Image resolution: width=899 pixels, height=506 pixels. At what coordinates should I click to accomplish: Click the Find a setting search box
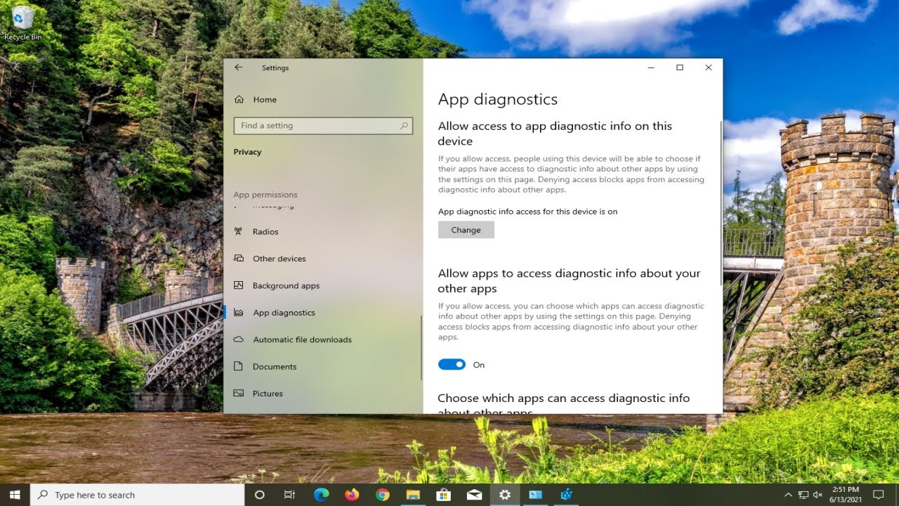point(323,126)
